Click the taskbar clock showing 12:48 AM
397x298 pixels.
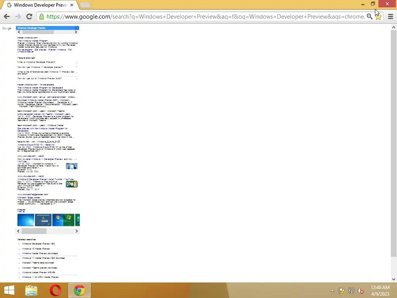pyautogui.click(x=380, y=291)
